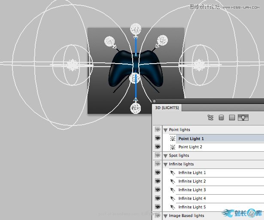This screenshot has height=220, width=264.
Task: Toggle visibility of Point Light 2
Action: point(158,147)
